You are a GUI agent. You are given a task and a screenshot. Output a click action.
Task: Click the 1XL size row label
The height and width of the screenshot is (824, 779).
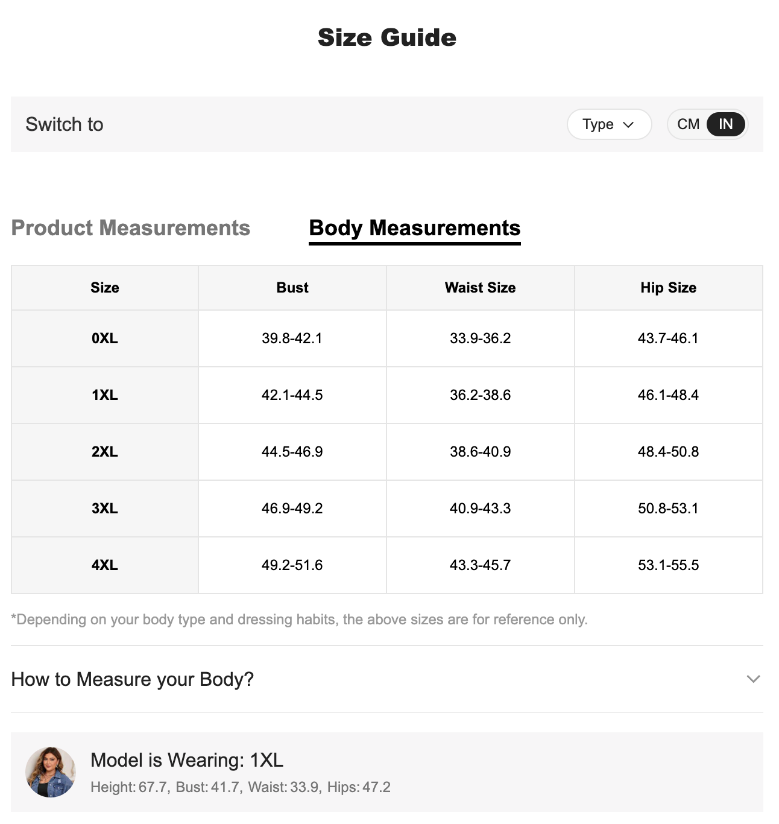pyautogui.click(x=105, y=395)
